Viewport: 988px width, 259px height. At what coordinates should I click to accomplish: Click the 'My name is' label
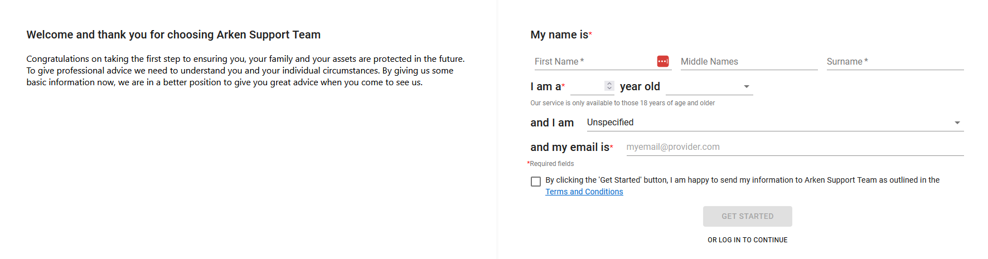(x=559, y=35)
